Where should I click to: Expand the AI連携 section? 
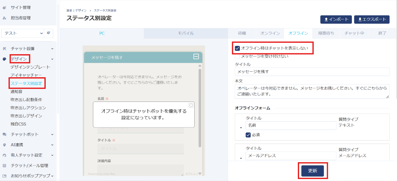(52, 145)
